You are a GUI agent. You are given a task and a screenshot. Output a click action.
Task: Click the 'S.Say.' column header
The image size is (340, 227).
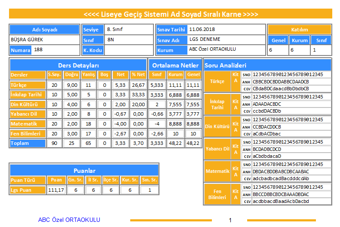55,74
